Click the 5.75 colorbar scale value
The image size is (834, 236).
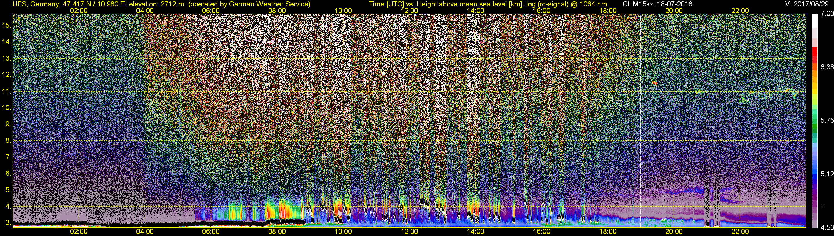pyautogui.click(x=827, y=120)
